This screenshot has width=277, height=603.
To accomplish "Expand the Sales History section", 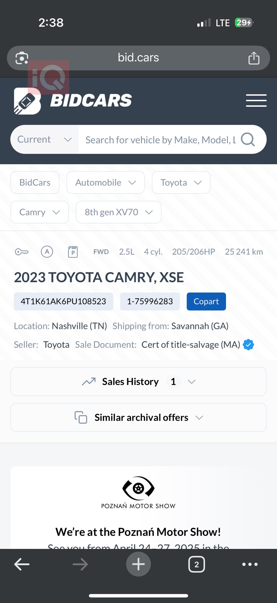I will point(138,382).
